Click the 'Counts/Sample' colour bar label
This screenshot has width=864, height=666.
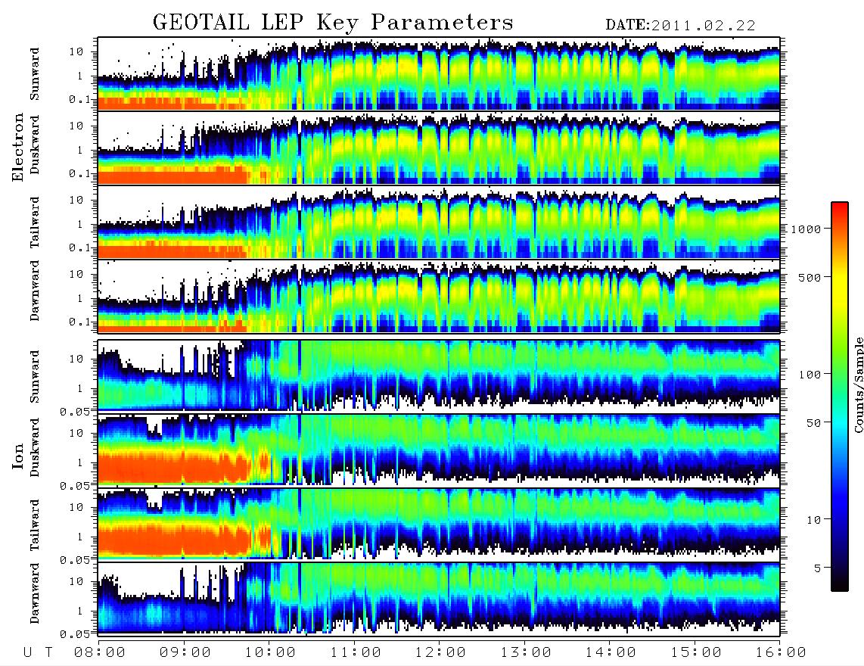click(x=858, y=384)
